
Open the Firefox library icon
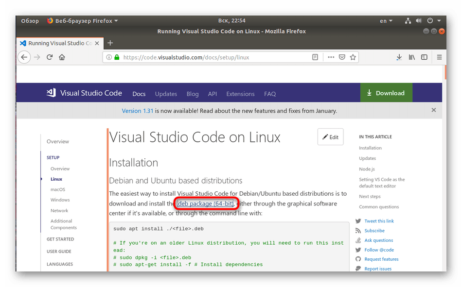click(411, 57)
